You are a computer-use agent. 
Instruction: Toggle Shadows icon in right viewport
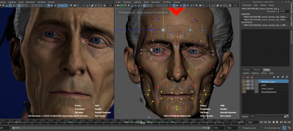191,5
